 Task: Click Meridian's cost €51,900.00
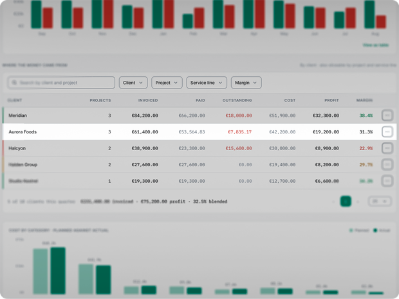coord(283,115)
